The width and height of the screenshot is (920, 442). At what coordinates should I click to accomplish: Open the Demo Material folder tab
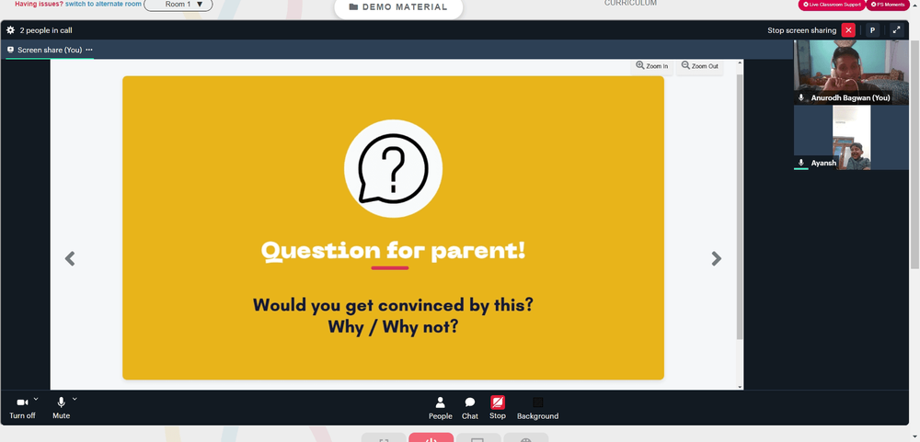pos(398,7)
